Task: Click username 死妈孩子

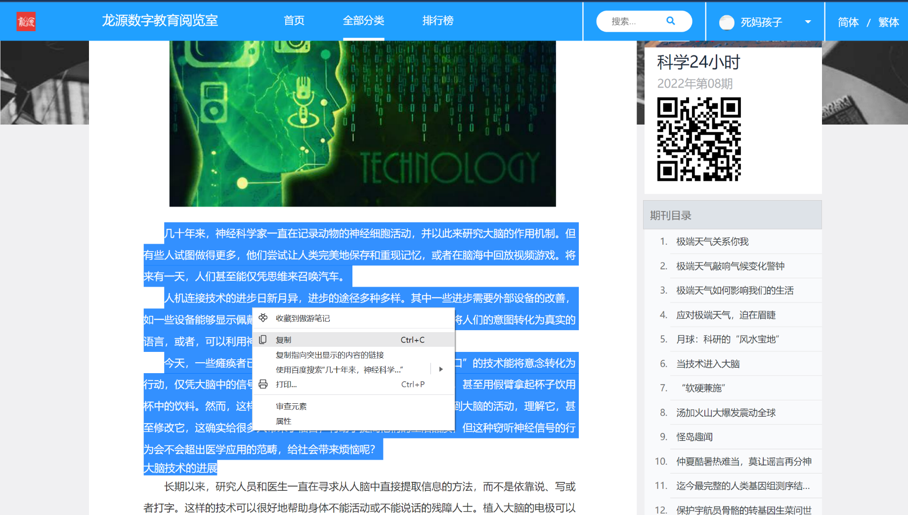Action: 761,22
